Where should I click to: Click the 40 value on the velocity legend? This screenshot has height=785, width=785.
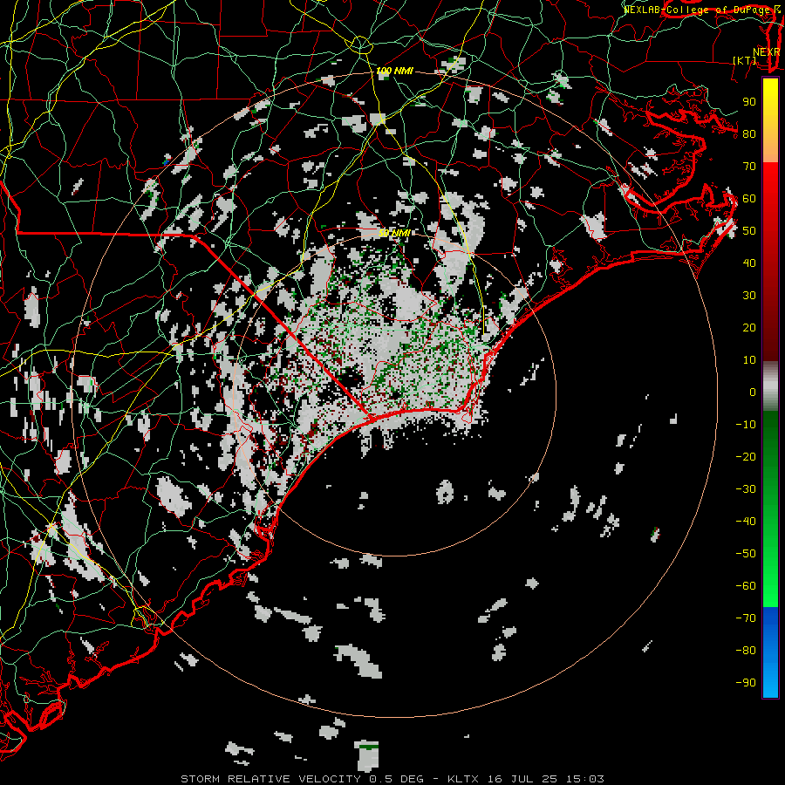tap(749, 263)
